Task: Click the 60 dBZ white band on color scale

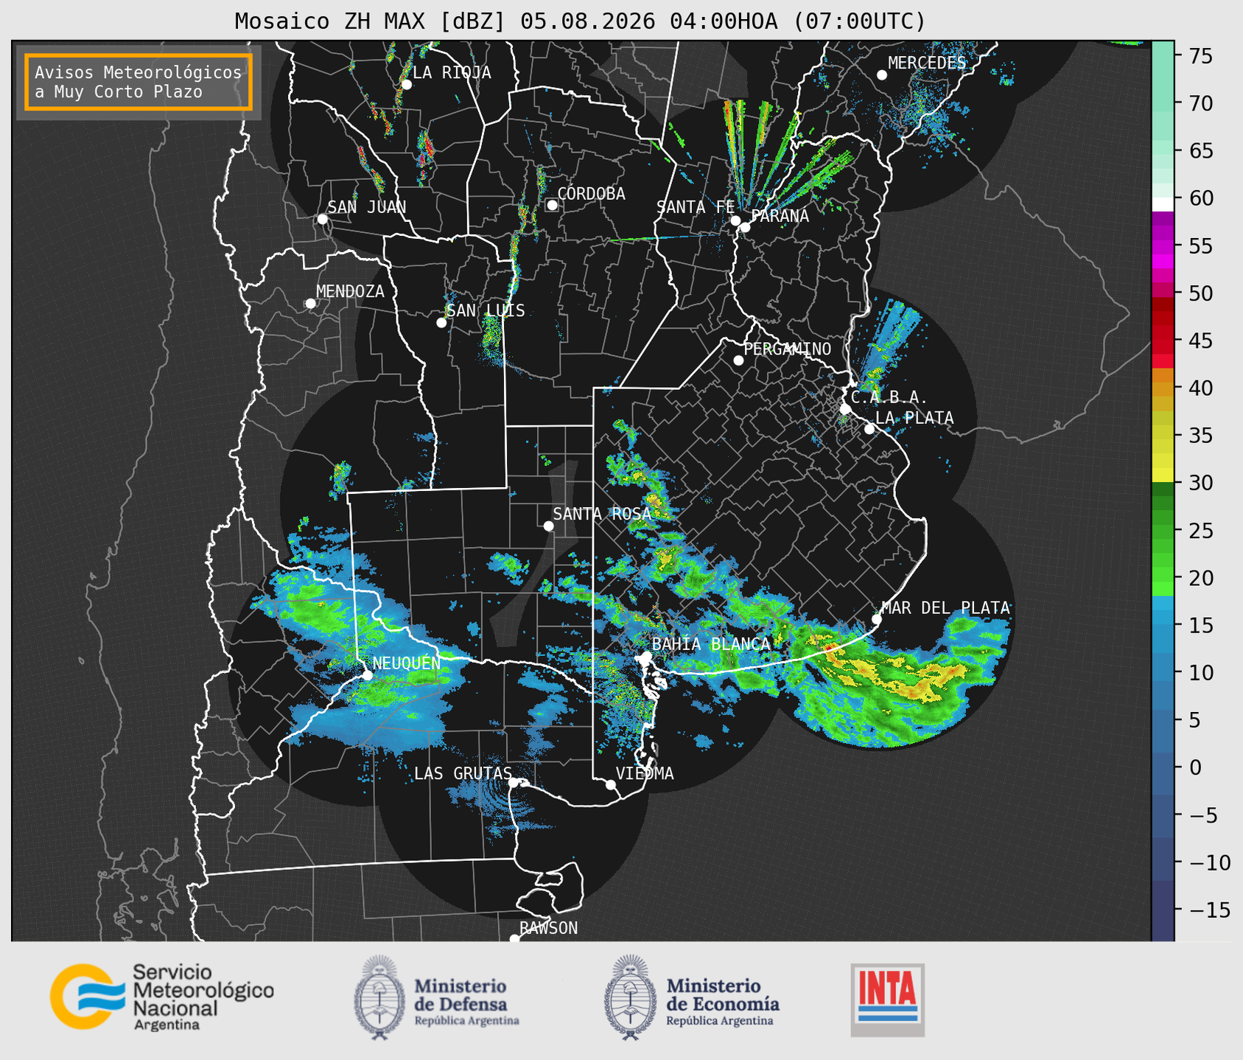Action: point(1163,204)
